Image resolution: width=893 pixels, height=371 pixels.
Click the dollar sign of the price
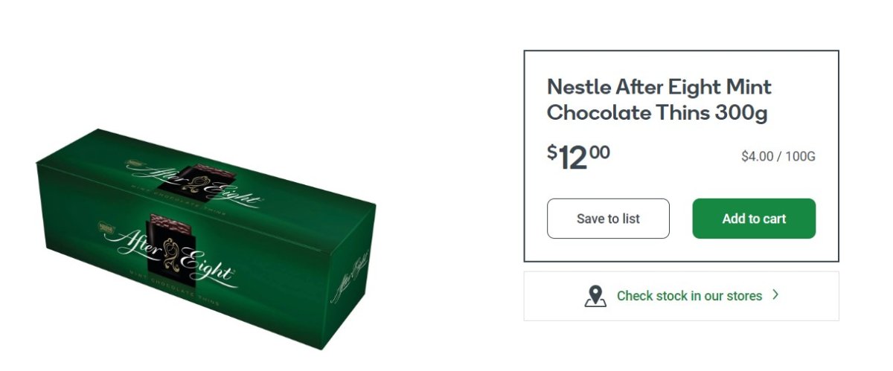tap(551, 152)
